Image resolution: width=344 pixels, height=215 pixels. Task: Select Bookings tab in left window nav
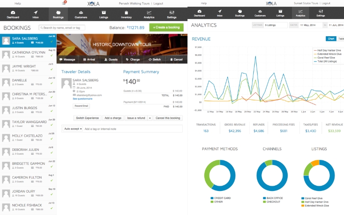[x=58, y=15]
